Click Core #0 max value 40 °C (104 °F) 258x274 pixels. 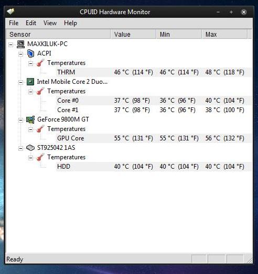click(225, 101)
